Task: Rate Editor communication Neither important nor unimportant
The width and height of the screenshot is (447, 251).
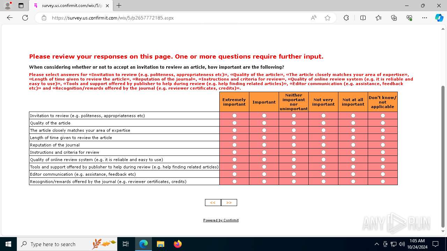Action: 294,174
